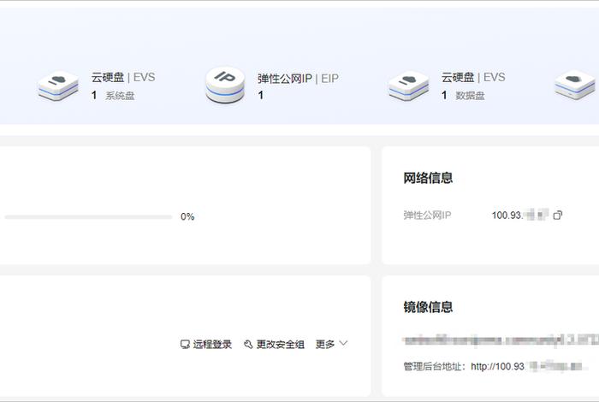Click the EIP count number 1
The image size is (599, 402).
pyautogui.click(x=260, y=95)
